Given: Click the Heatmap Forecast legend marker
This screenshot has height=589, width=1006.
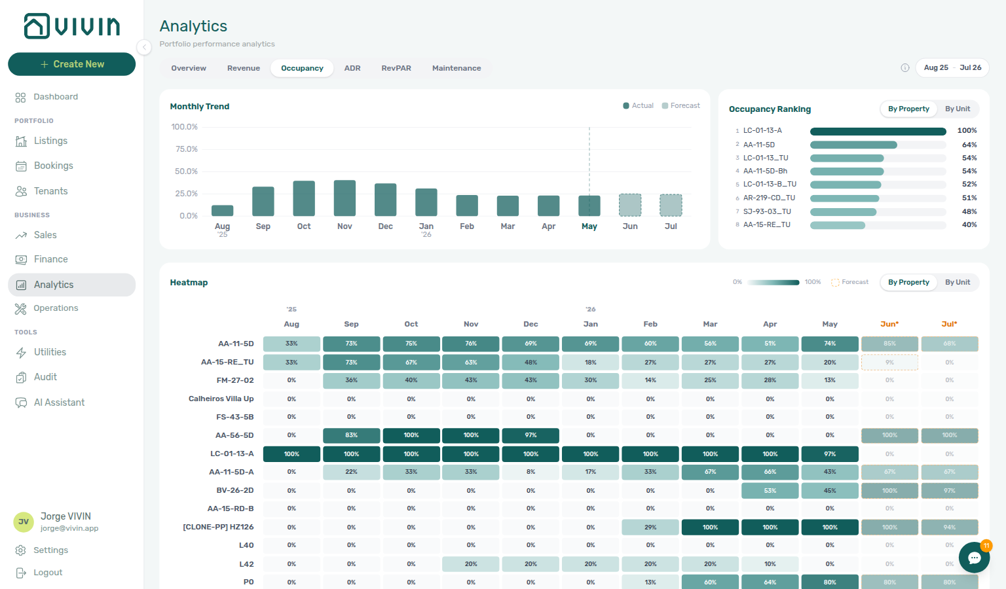Looking at the screenshot, I should click(835, 282).
